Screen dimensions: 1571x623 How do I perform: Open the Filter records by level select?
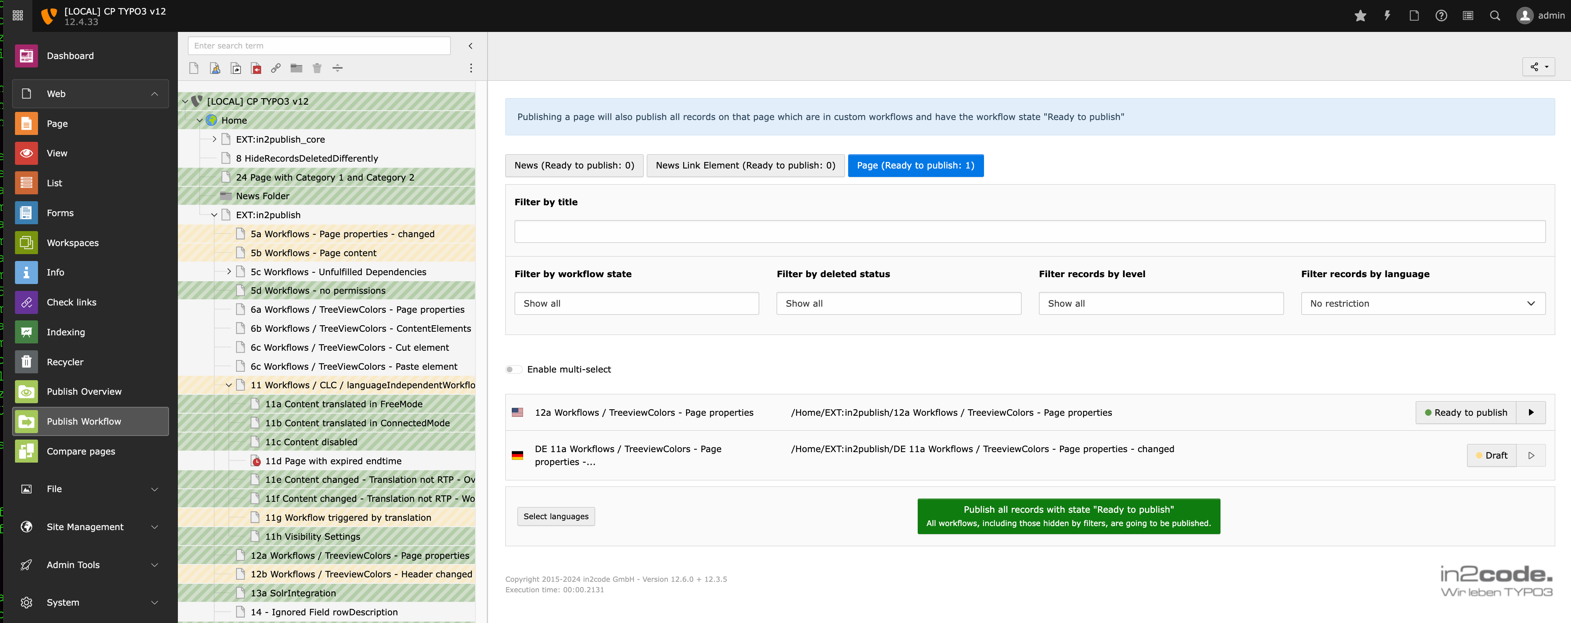point(1161,303)
